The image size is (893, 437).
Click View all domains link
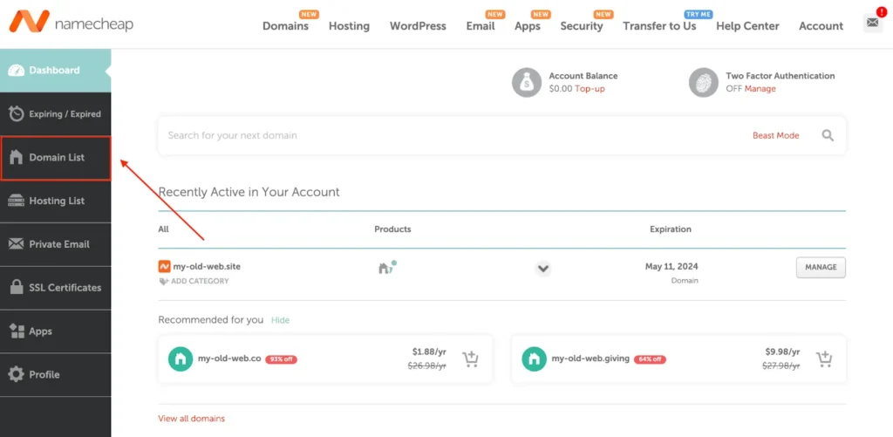(191, 418)
